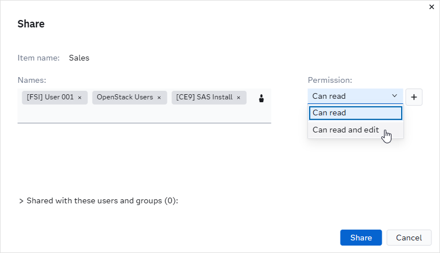440x253 pixels.
Task: Click the Permission field label
Action: coord(330,80)
